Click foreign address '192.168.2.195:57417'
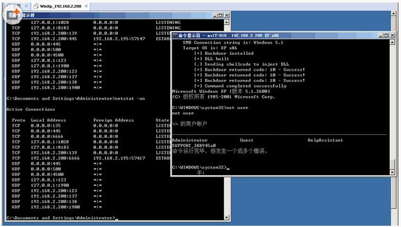Viewport: 401px width, 227px height. point(119,158)
